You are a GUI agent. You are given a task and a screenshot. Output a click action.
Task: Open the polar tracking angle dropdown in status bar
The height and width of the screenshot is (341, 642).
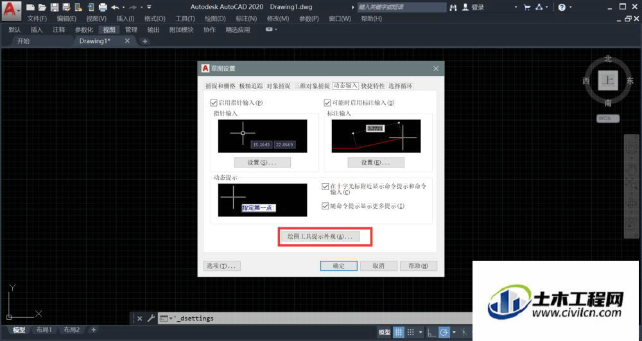454,333
